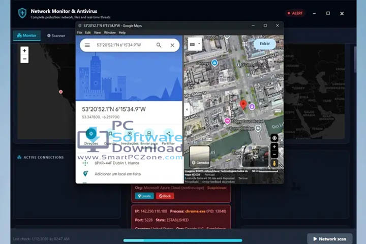Click the Locate button for Azure connection
Image resolution: width=366 pixels, height=244 pixels.
(144, 196)
